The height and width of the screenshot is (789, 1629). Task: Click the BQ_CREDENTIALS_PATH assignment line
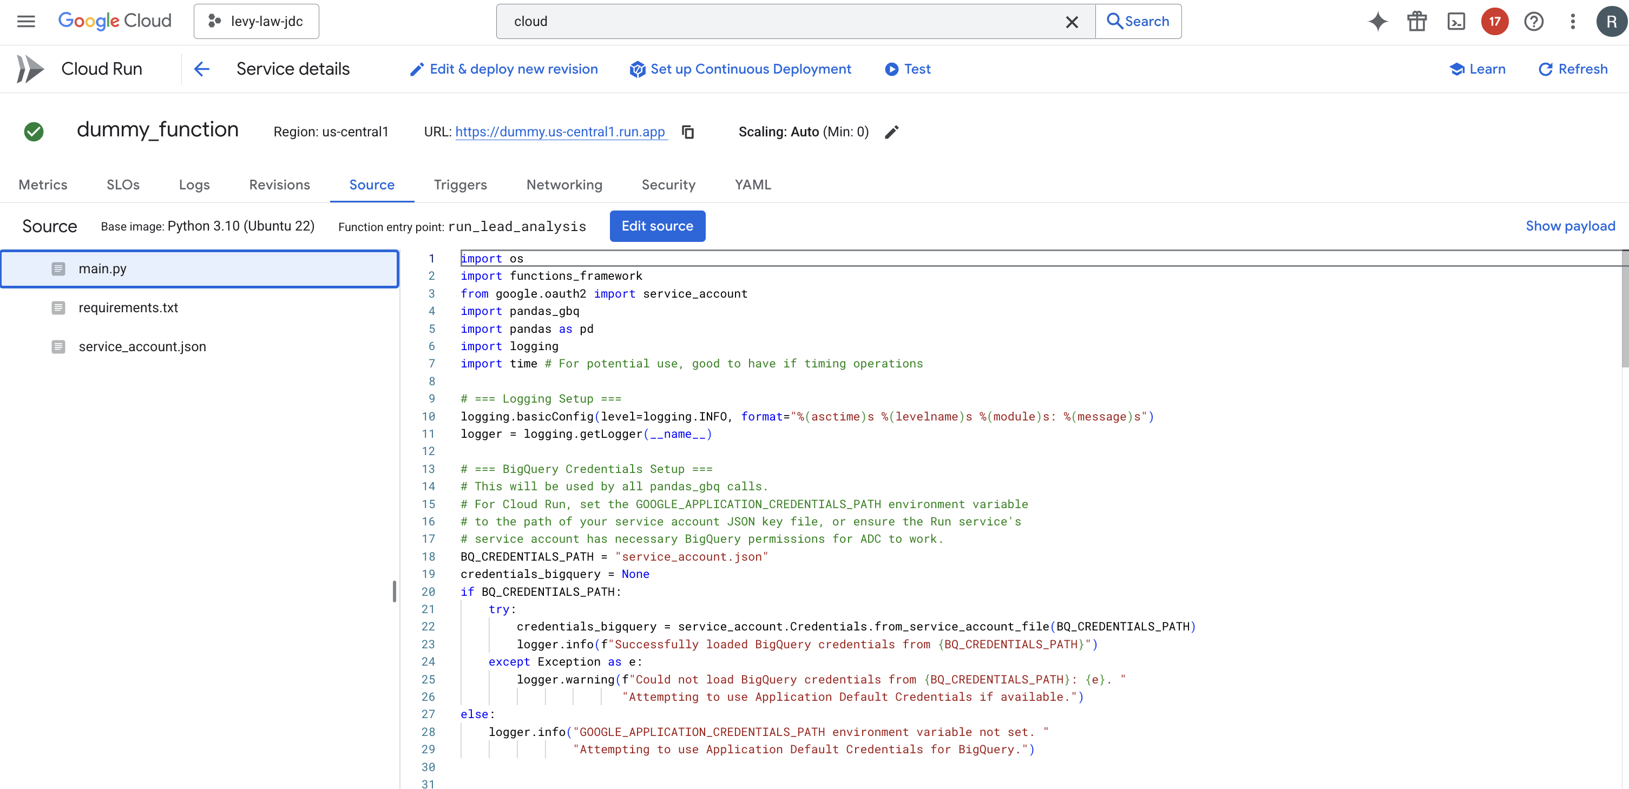tap(614, 557)
